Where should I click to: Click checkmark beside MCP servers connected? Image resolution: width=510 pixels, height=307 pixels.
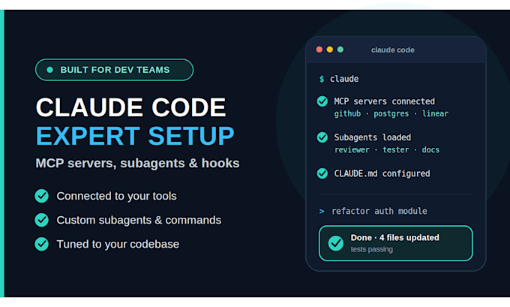(x=322, y=101)
